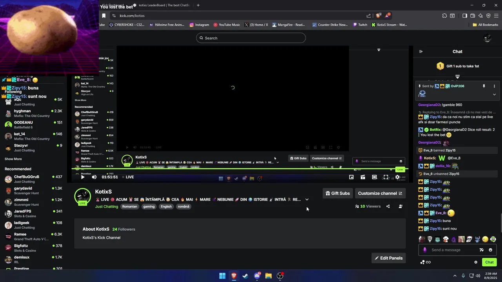
Task: Click the Windows Start button
Action: pos(222,276)
